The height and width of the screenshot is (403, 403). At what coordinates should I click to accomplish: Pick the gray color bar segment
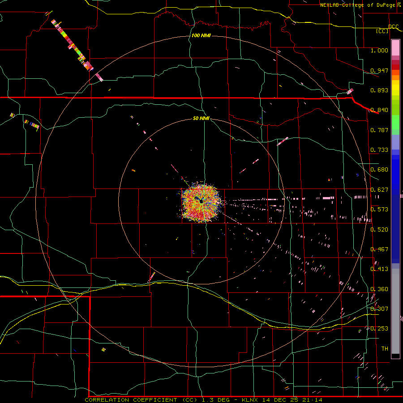[x=395, y=311]
